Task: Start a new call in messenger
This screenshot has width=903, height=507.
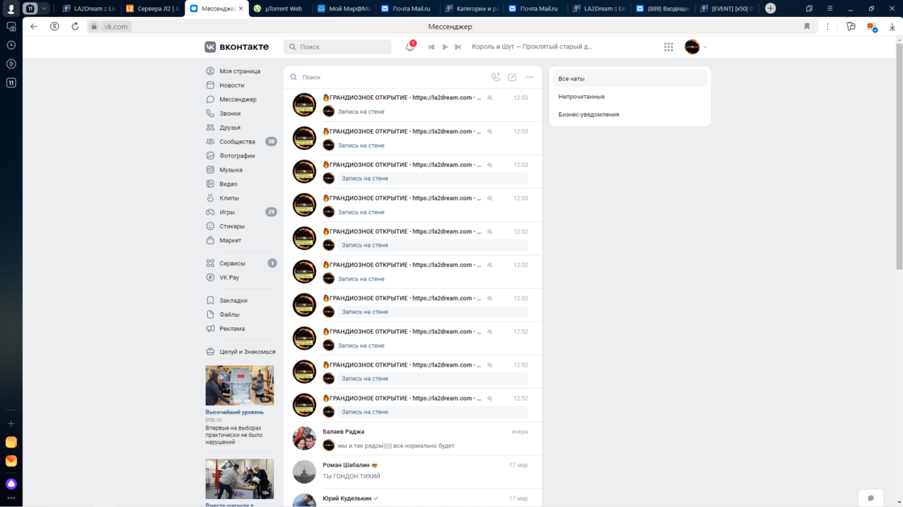Action: point(495,77)
